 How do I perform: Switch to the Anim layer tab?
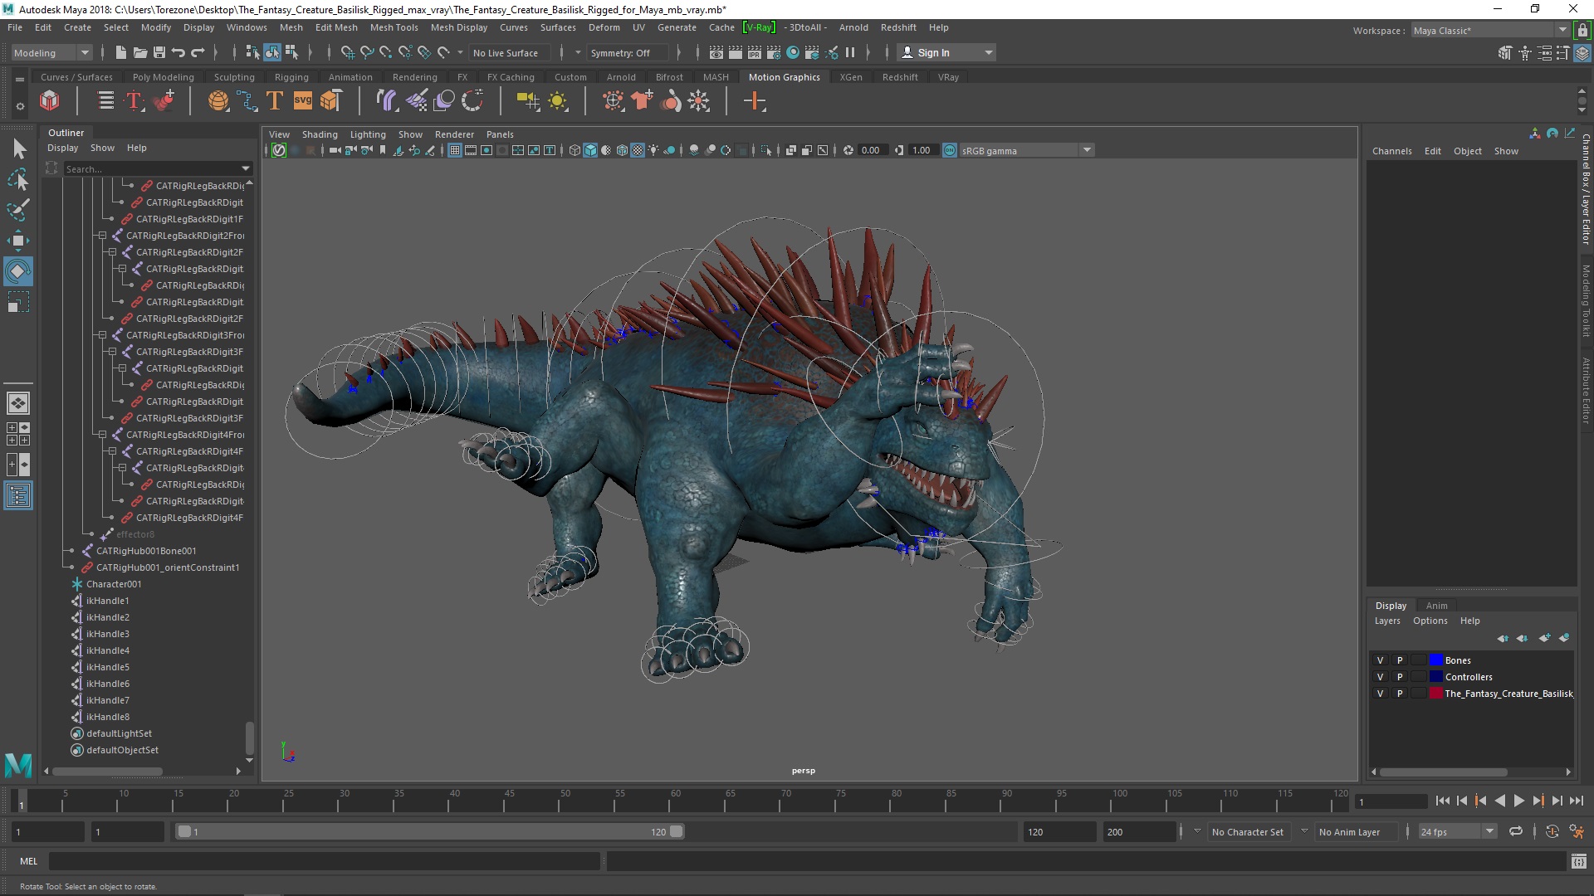1436,606
